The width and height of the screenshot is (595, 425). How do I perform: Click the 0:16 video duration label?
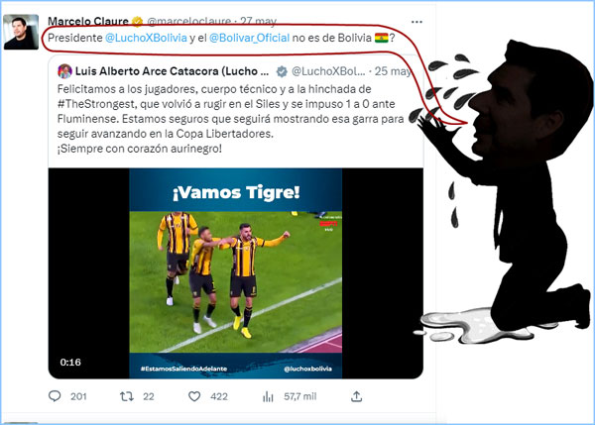(70, 362)
